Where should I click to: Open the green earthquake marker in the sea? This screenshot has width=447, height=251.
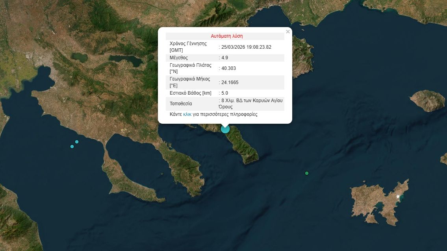pyautogui.click(x=307, y=173)
